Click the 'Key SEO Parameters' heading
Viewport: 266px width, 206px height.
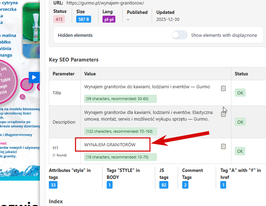(74, 60)
